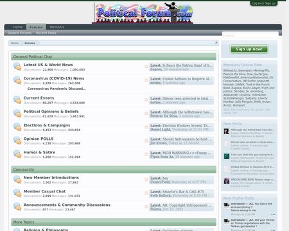The width and height of the screenshot is (289, 231).
Task: Click forum icon beside Current Events
Action: (x=17, y=100)
